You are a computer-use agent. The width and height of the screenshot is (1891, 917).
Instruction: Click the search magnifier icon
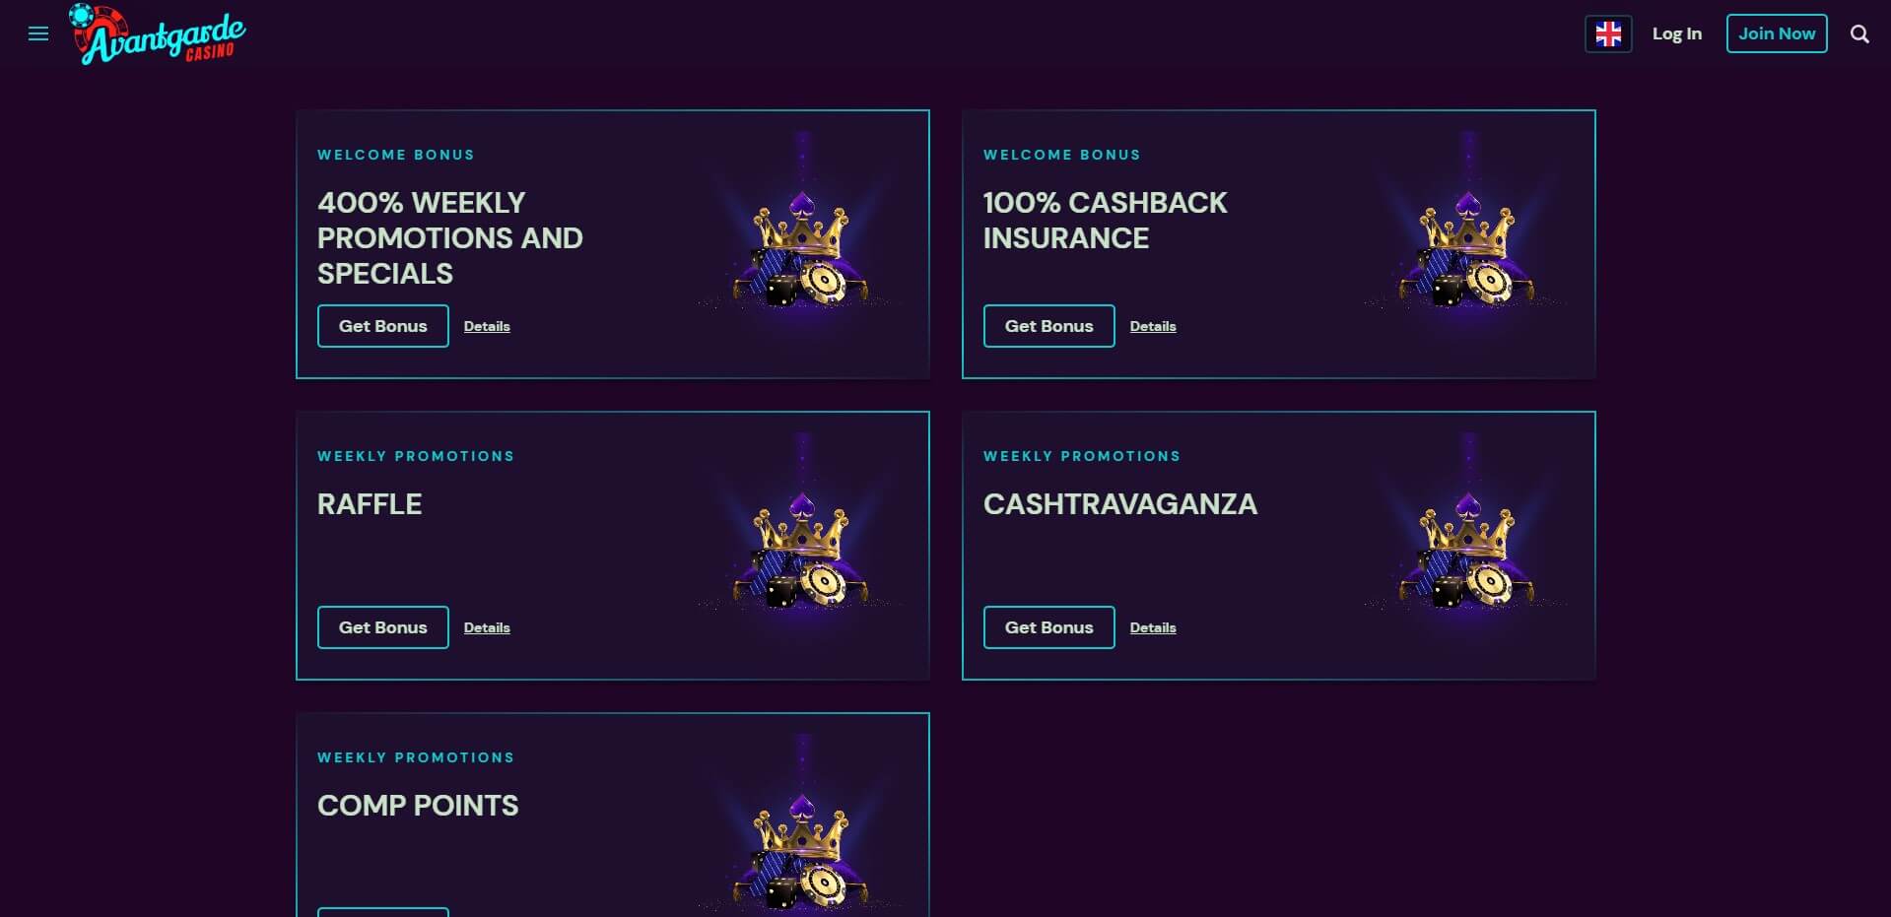click(x=1858, y=34)
